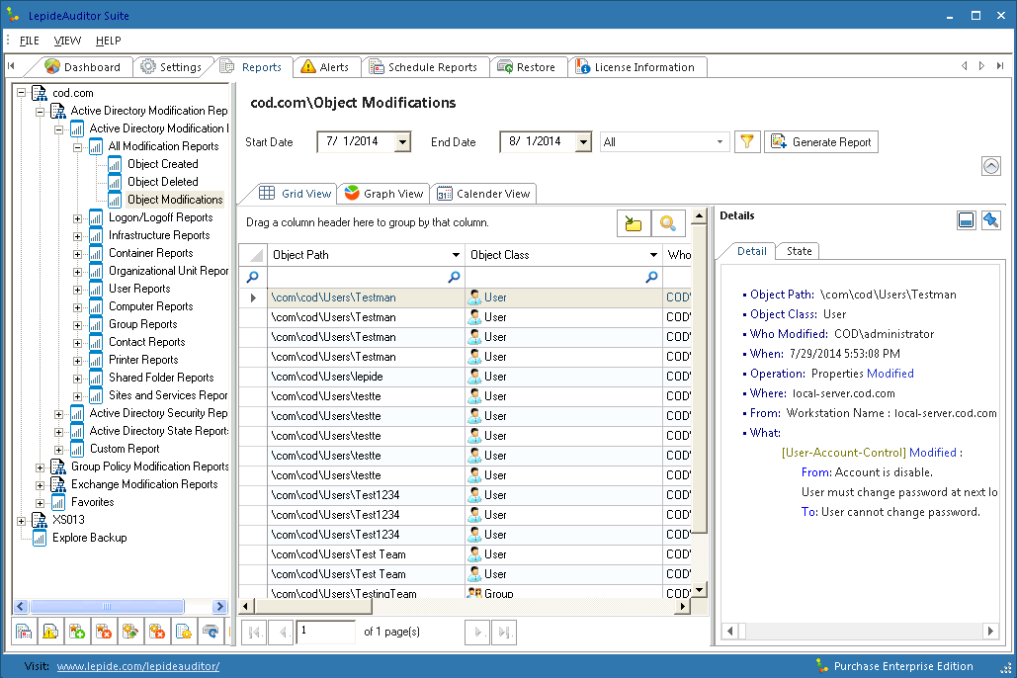This screenshot has height=678, width=1017.
Task: Jump to the last page of results
Action: click(x=504, y=632)
